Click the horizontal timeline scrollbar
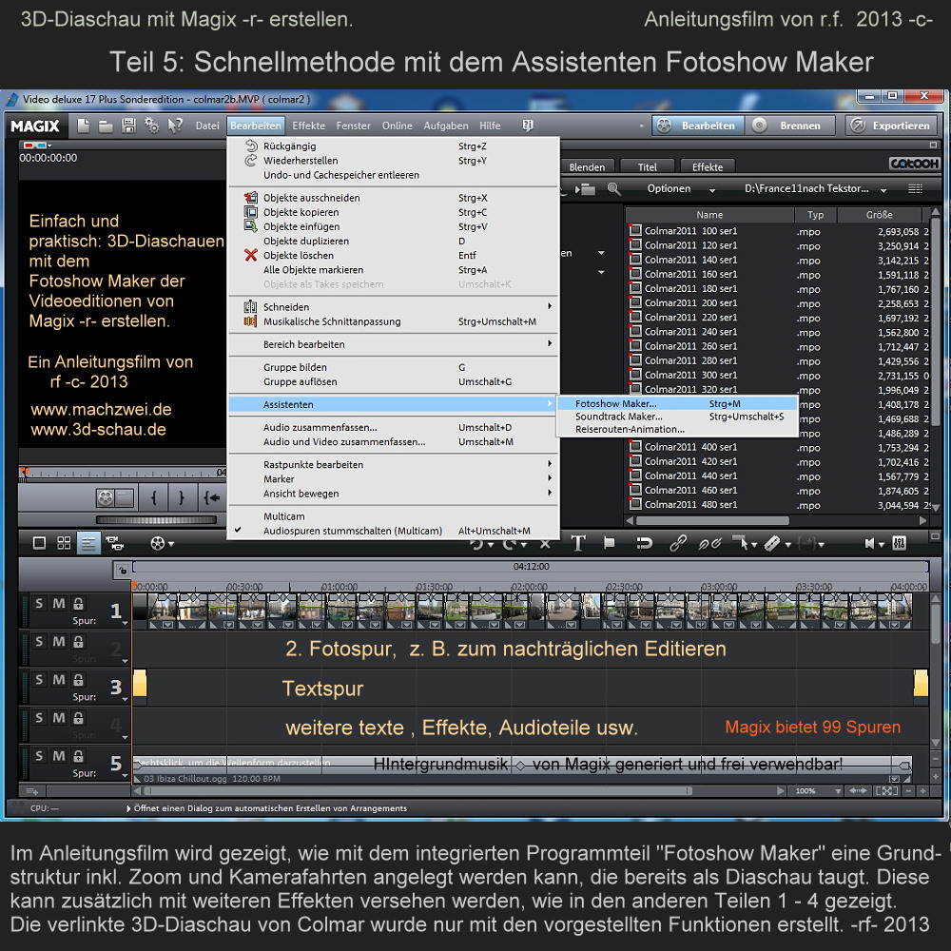The image size is (951, 951). click(418, 791)
